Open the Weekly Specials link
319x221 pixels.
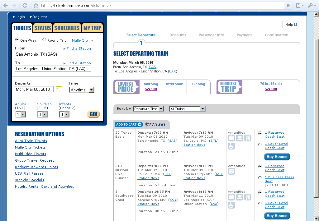click(30, 180)
